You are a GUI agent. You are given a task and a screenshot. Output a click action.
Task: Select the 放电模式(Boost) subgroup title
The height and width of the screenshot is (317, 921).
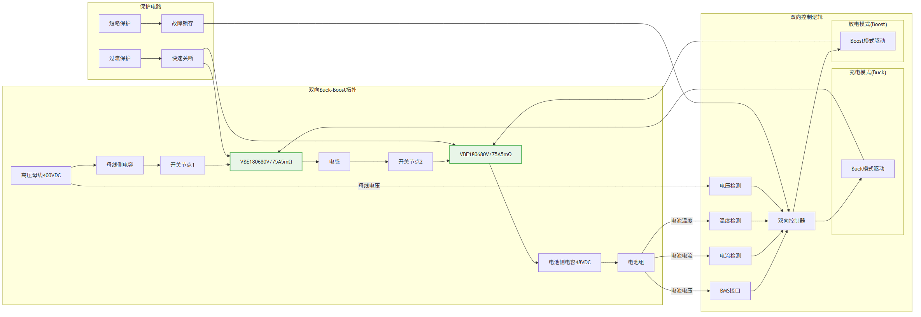pos(868,24)
